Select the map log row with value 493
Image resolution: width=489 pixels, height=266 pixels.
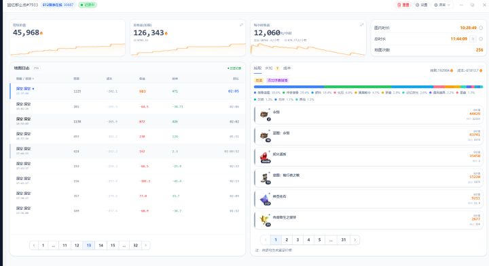click(x=128, y=136)
